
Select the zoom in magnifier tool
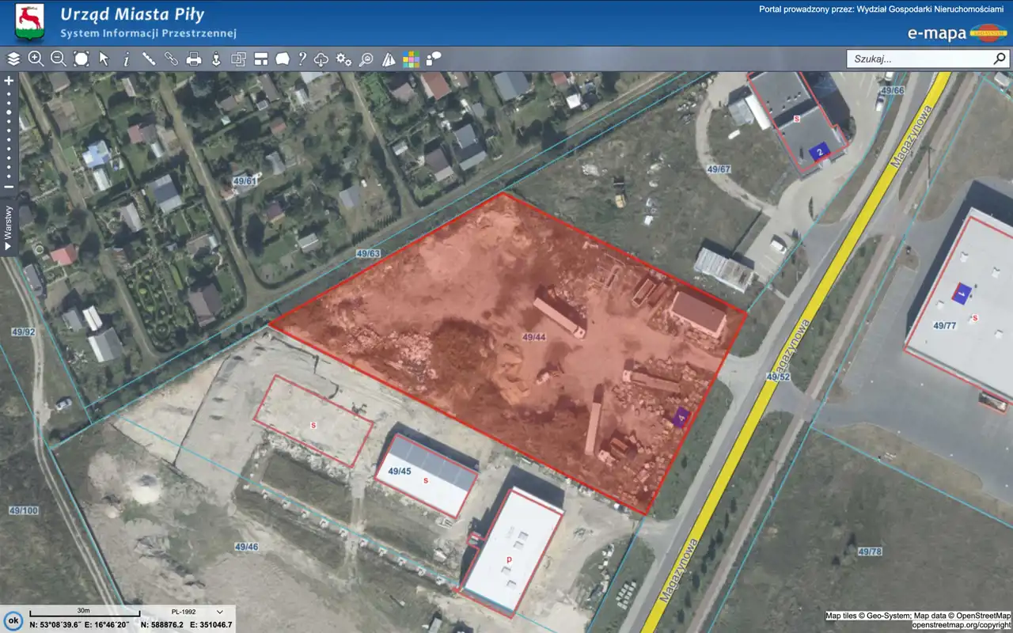(36, 59)
